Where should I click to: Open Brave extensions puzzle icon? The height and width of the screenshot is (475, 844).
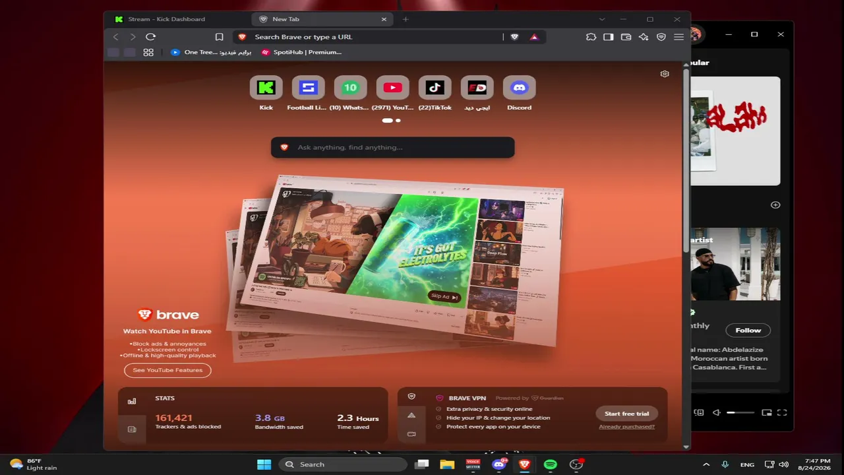(x=591, y=37)
